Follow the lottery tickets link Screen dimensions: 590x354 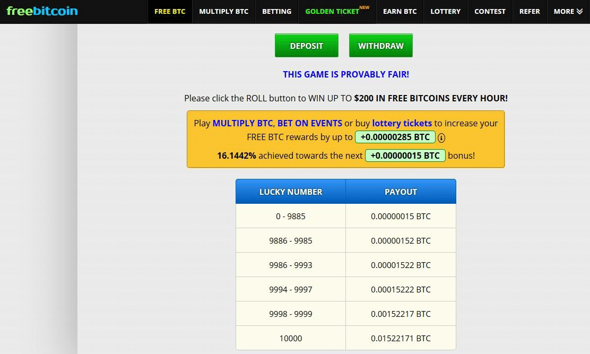click(x=402, y=123)
